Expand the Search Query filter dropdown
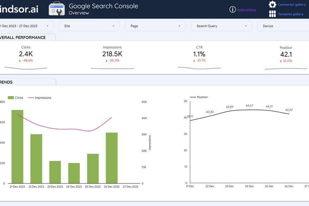 [222, 26]
